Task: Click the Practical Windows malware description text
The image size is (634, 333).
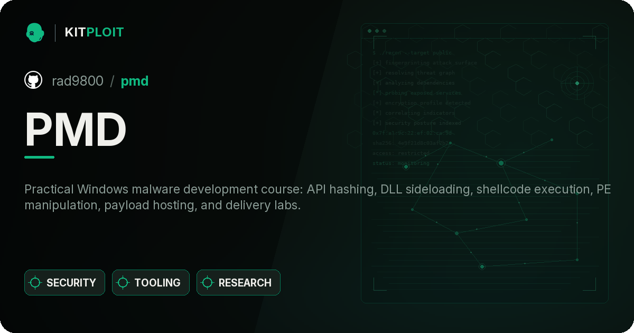Action: [x=318, y=197]
